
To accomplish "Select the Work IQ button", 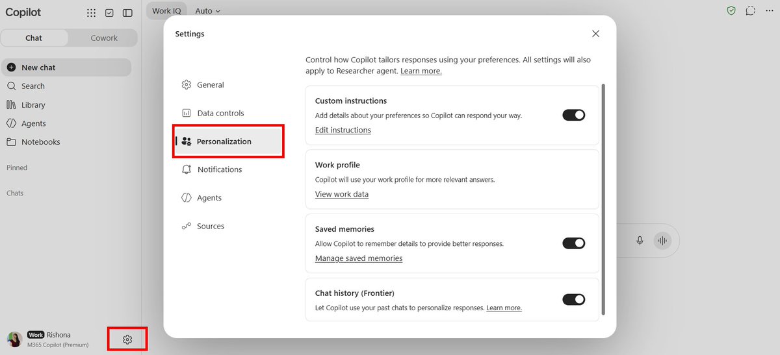I will [166, 11].
